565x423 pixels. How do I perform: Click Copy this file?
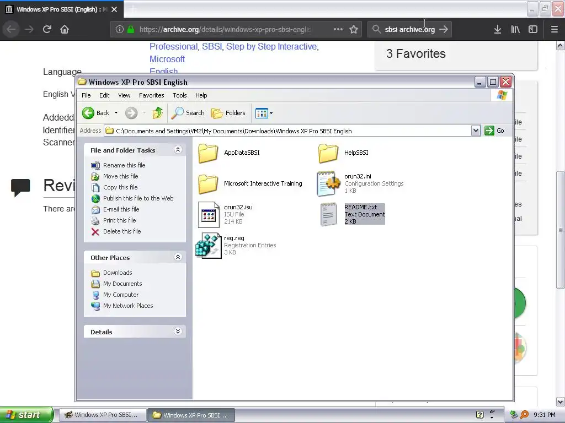(x=120, y=187)
